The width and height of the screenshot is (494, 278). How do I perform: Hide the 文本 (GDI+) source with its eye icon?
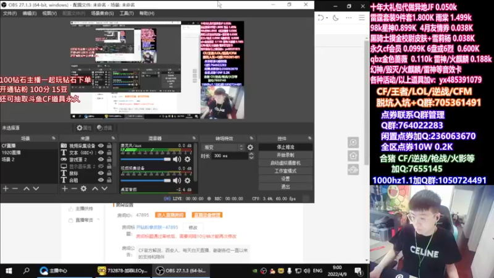[x=101, y=153]
